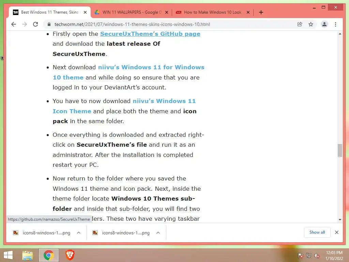349x262 pixels.
Task: Launch Brave browser from taskbar
Action: 70,255
